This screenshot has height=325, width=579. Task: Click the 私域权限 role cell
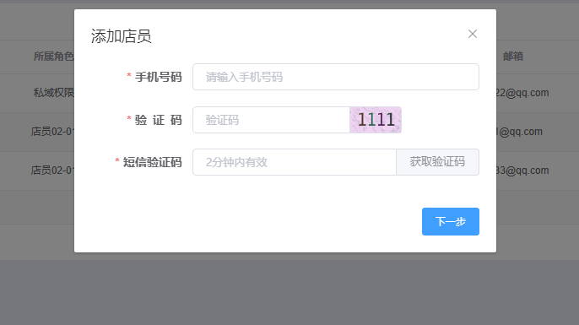click(x=54, y=92)
